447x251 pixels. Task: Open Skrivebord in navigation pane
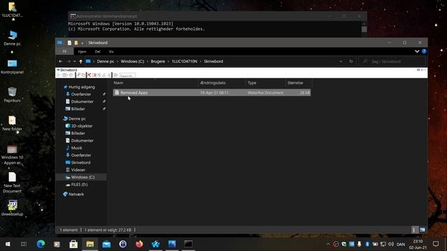point(81,162)
